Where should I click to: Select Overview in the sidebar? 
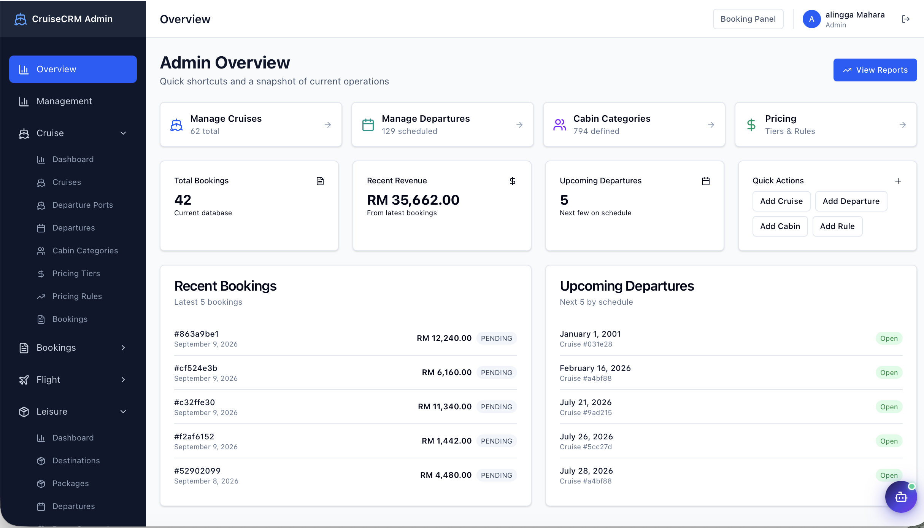(x=73, y=69)
